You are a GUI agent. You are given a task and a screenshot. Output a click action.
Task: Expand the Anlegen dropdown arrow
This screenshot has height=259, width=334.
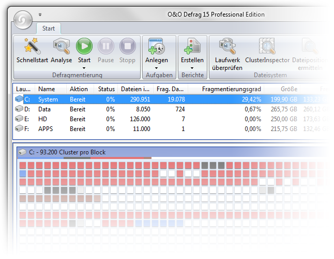(156, 68)
